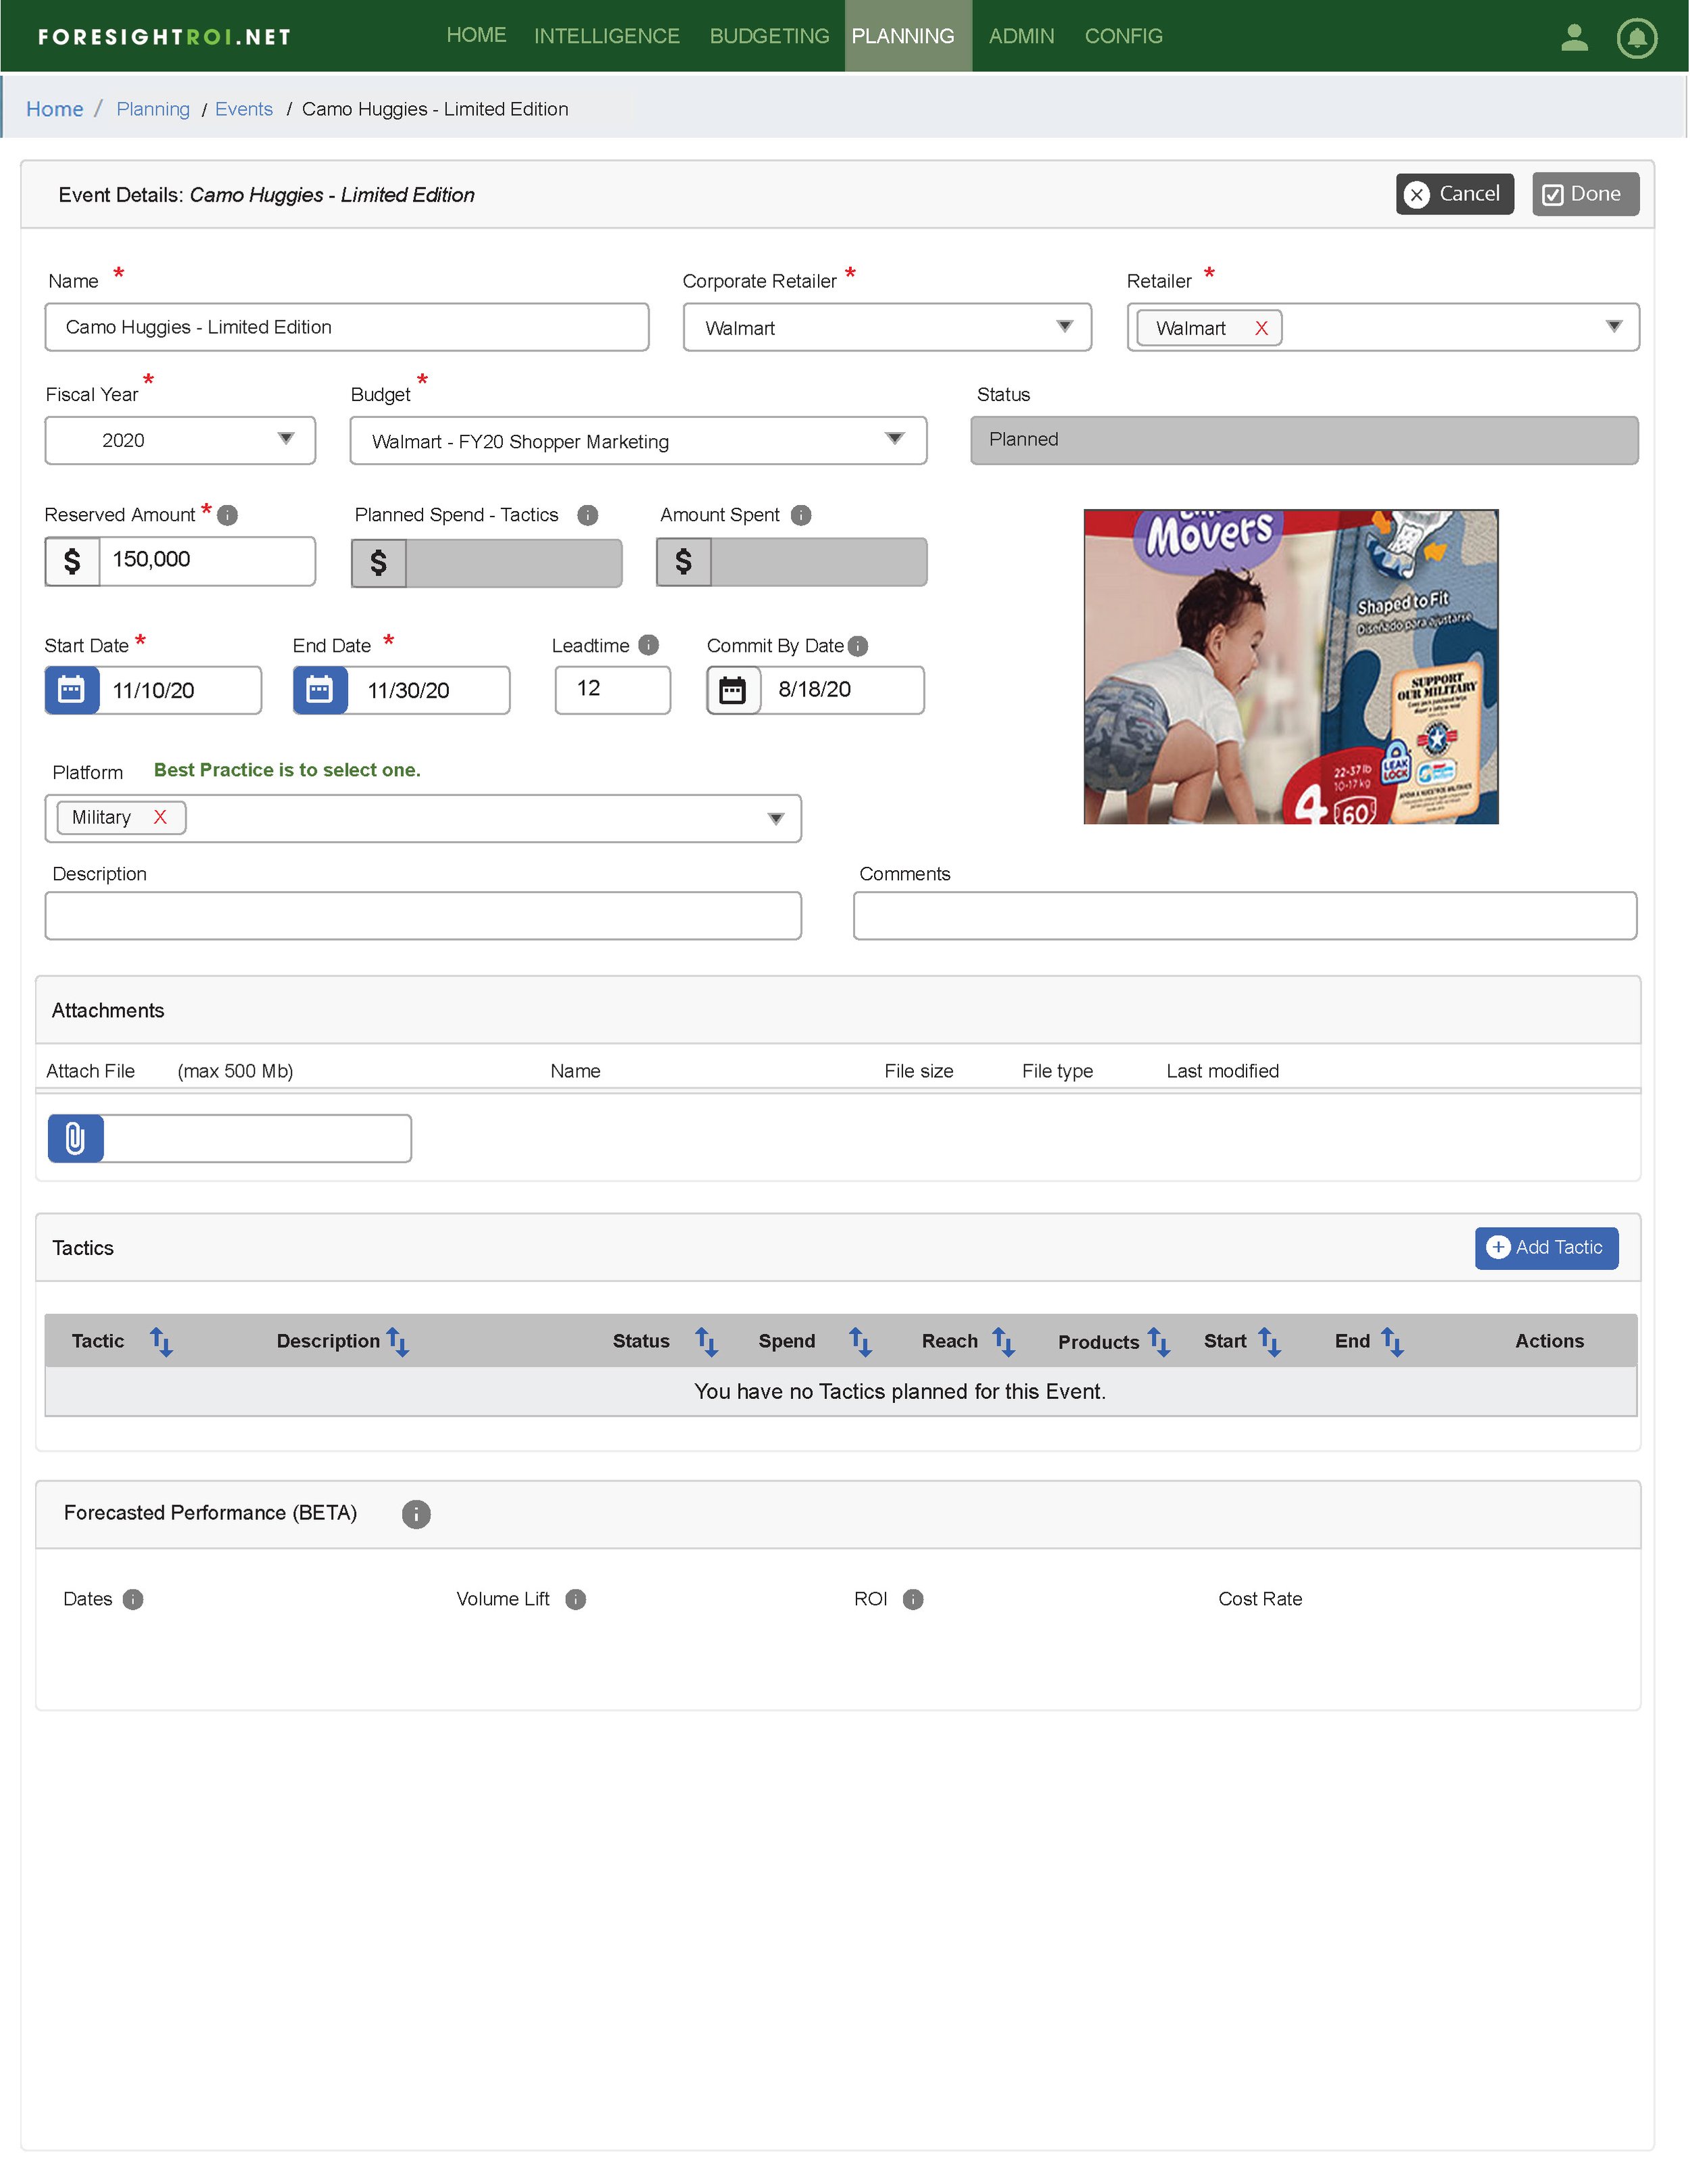Open the Start Date calendar picker
This screenshot has width=1690, height=2184.
(72, 690)
